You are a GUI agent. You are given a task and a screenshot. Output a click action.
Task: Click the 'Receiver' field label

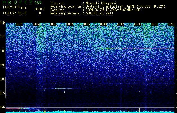57,10
